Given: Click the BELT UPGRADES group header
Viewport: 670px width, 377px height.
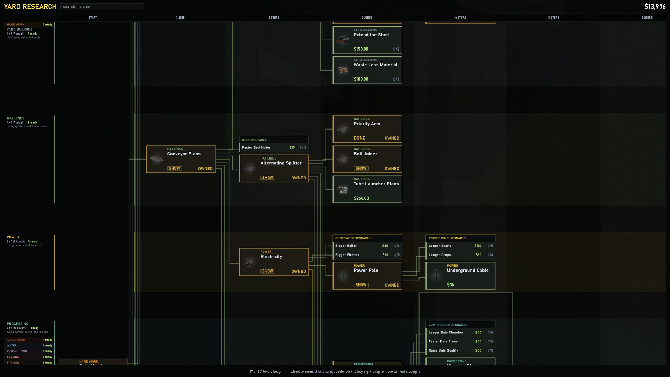Looking at the screenshot, I should click(274, 140).
